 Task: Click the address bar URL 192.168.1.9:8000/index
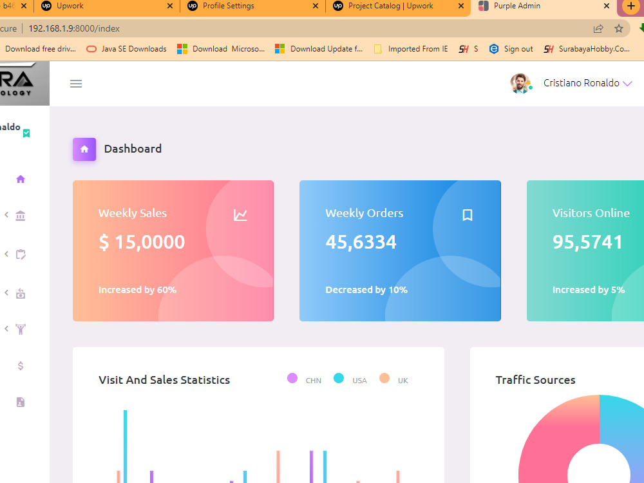coord(74,28)
